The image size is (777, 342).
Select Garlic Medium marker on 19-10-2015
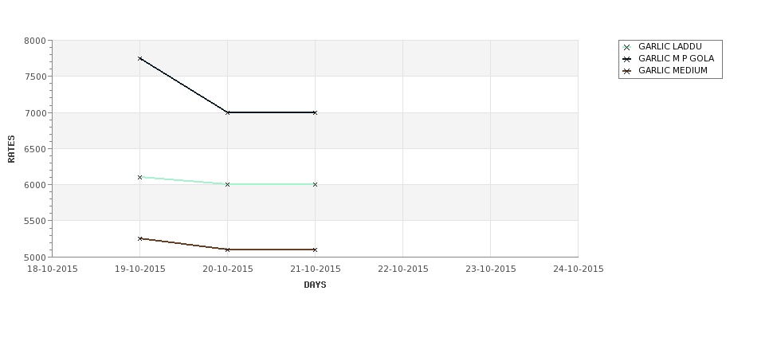click(x=139, y=239)
